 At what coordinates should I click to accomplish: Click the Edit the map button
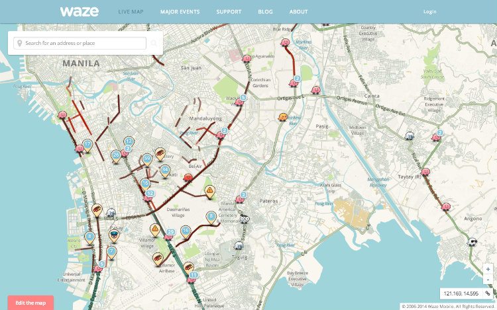coord(30,303)
